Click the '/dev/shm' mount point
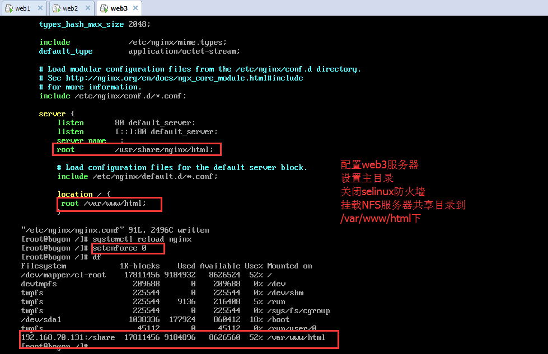This screenshot has height=354, width=548. [x=285, y=293]
